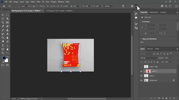
Task: Open the Edit Toolbar ellipsis
Action: (7, 53)
